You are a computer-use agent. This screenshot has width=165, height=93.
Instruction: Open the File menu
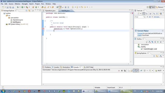(x=2, y=4)
